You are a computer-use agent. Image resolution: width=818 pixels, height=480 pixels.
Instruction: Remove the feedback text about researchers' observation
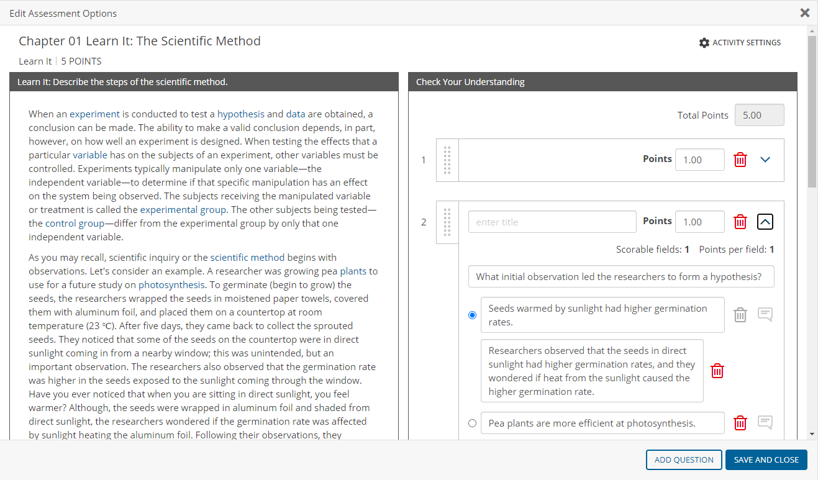[717, 371]
